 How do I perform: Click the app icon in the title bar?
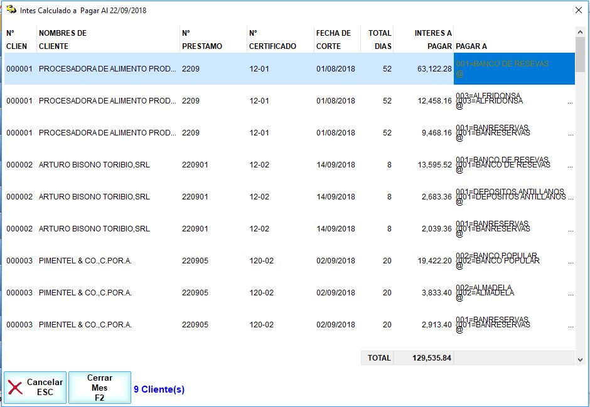point(11,9)
